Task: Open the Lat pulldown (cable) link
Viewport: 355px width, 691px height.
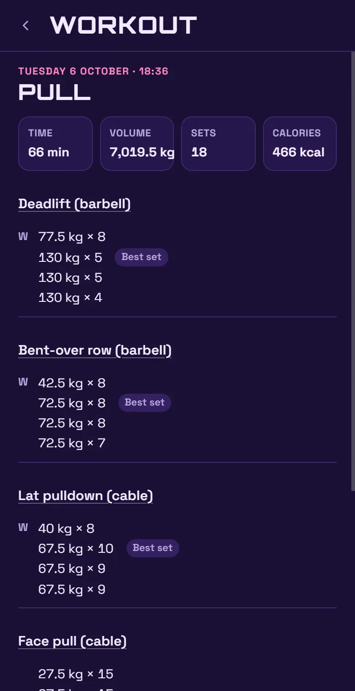Action: point(86,496)
